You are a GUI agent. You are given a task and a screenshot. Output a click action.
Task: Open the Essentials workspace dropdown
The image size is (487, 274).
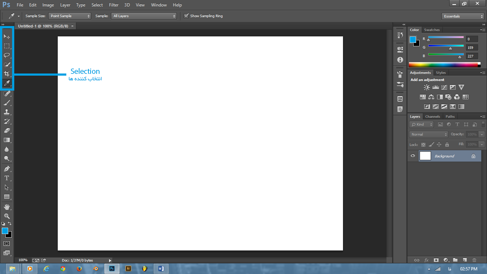click(x=463, y=16)
